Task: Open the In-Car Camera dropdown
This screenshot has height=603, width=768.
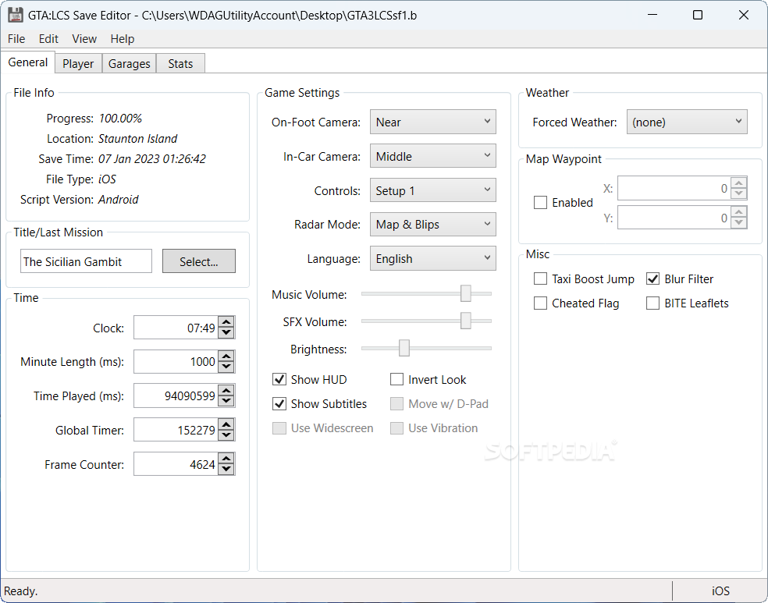Action: (x=433, y=156)
